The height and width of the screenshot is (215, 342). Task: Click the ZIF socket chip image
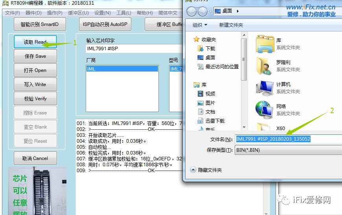37,191
